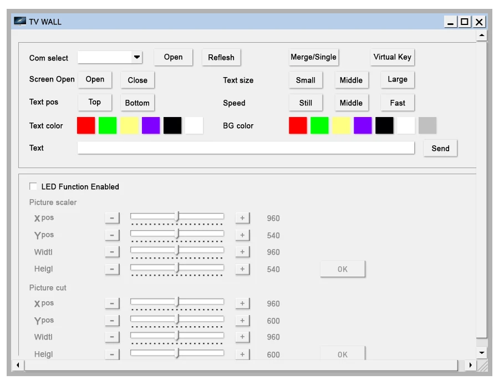
Task: Select the gray BG color swatch
Action: [x=427, y=125]
